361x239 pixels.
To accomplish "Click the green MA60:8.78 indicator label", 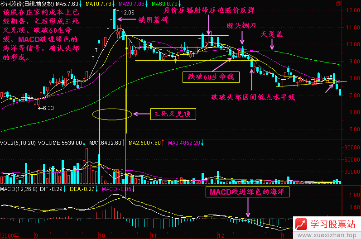I will tap(164, 4).
